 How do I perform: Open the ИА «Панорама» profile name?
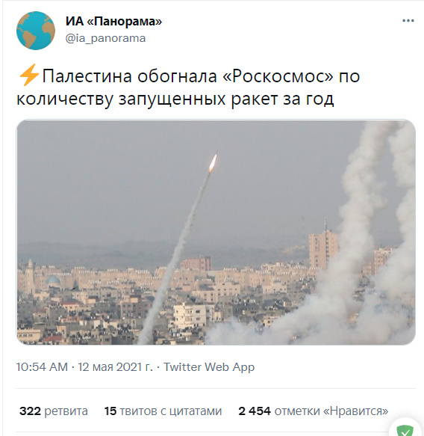113,22
